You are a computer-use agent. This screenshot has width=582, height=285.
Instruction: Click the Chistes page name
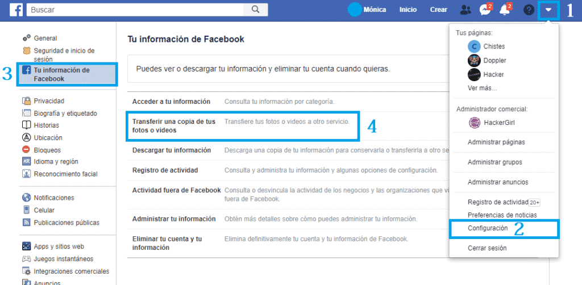coord(494,47)
